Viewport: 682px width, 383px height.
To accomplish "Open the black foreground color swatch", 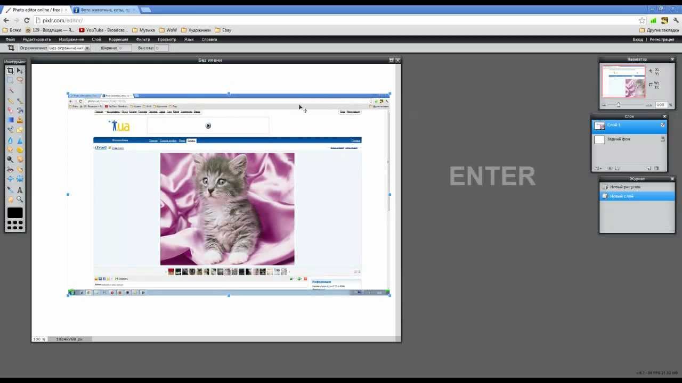I will coord(15,213).
